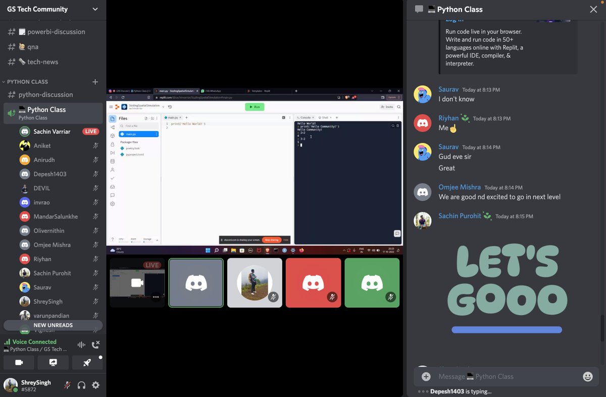Click Sachin Purohit in the voice member list
The height and width of the screenshot is (397, 606).
(58, 273)
